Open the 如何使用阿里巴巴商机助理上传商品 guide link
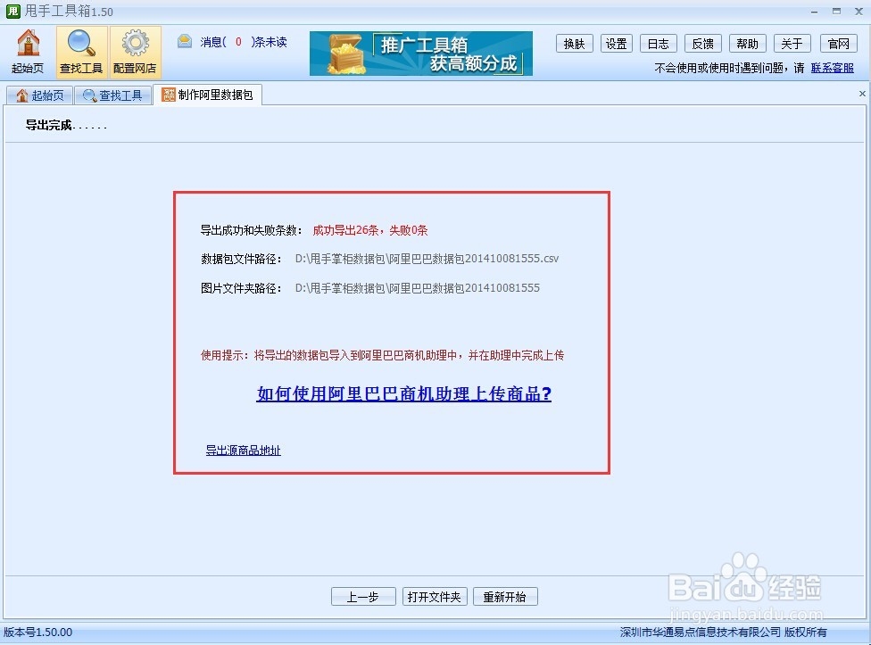 (x=403, y=394)
